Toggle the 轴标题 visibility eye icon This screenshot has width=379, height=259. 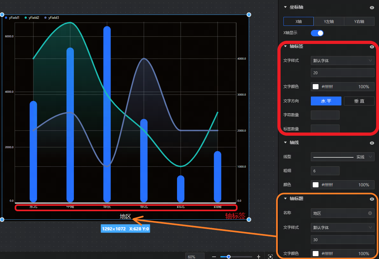372,199
